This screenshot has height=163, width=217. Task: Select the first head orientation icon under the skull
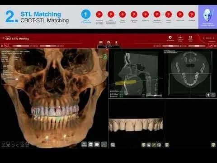tap(3, 144)
